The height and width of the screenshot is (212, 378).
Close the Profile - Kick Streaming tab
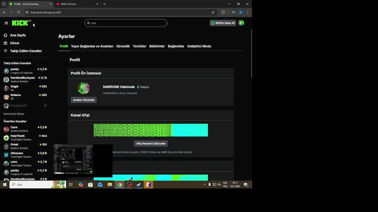[50, 4]
